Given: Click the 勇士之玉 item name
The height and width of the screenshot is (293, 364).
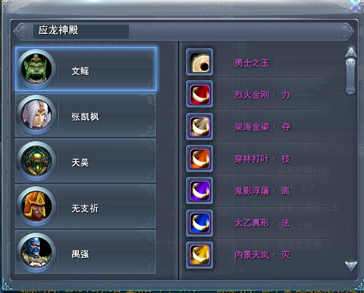Looking at the screenshot, I should pos(252,63).
